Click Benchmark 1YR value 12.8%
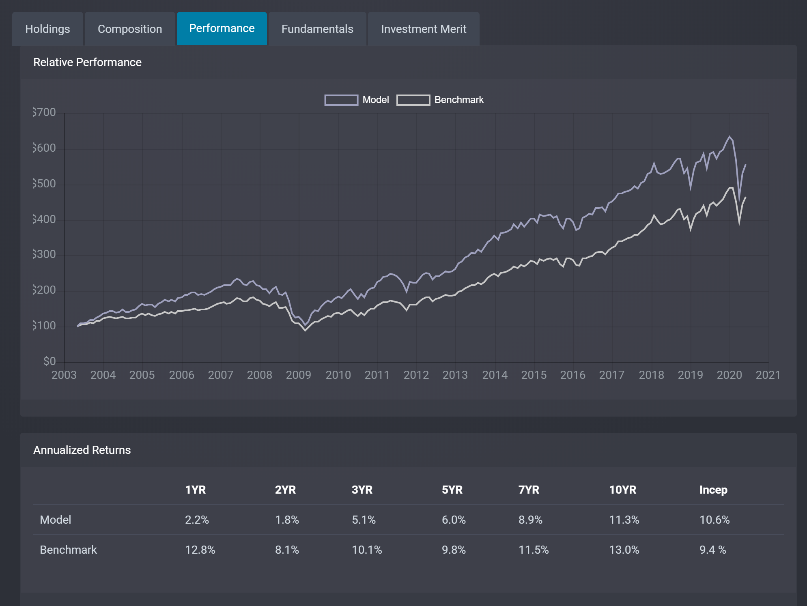Screen dimensions: 807x606 [x=200, y=550]
